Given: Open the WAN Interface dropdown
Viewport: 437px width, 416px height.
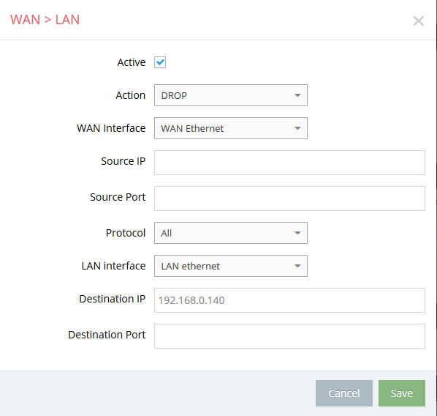Looking at the screenshot, I should pyautogui.click(x=231, y=128).
